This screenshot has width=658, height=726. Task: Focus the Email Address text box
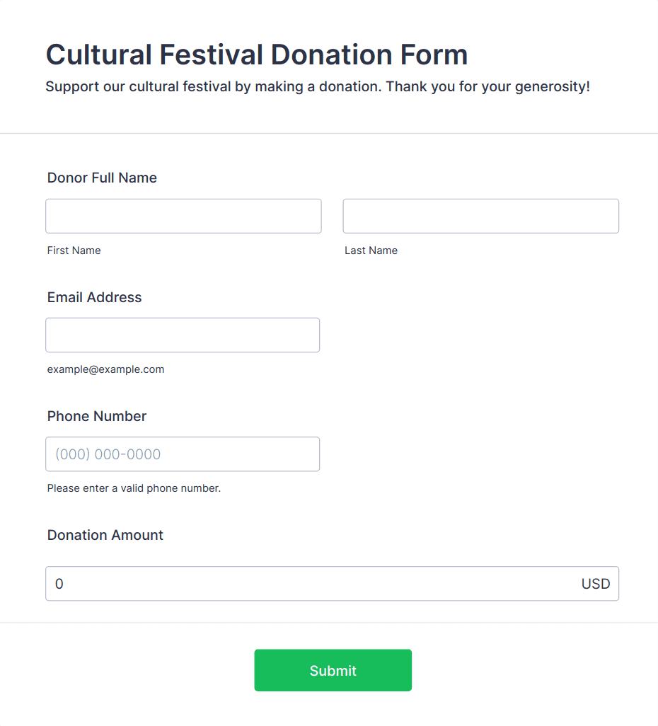click(183, 335)
